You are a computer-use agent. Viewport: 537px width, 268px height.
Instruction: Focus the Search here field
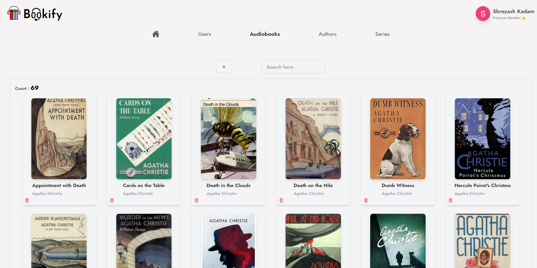(x=293, y=67)
